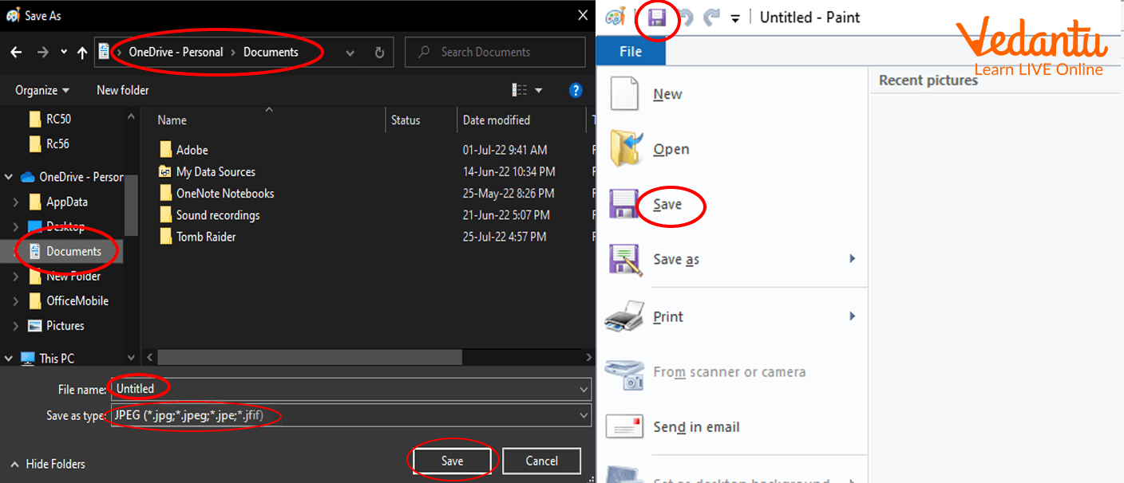Expand the Save as type combo box
The image size is (1124, 483).
pyautogui.click(x=584, y=415)
